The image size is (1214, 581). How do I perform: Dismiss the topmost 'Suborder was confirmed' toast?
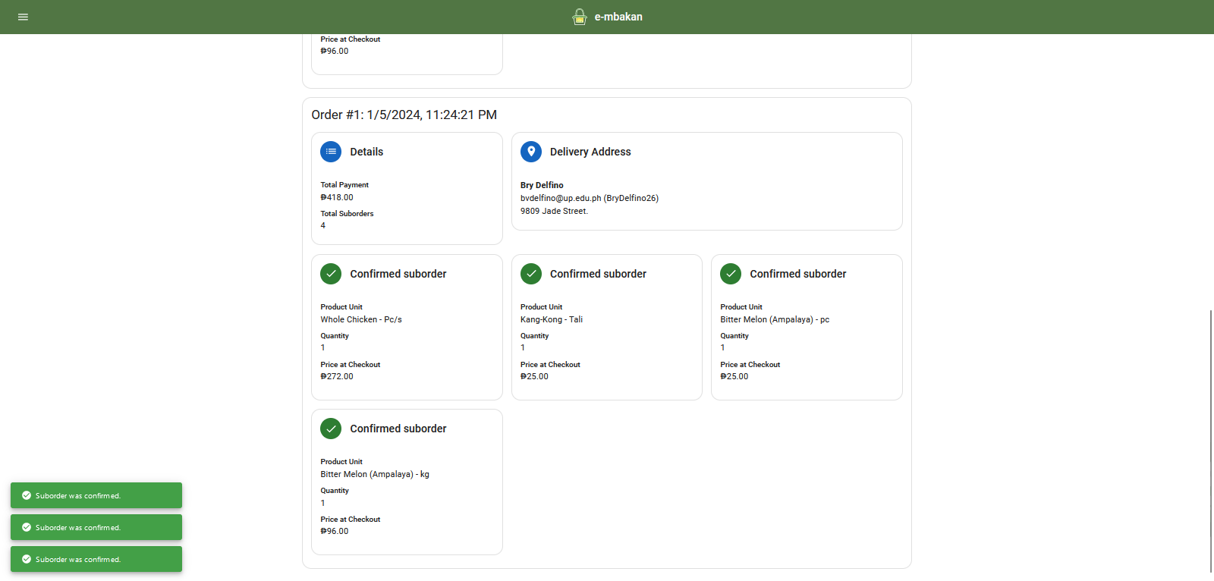[96, 495]
